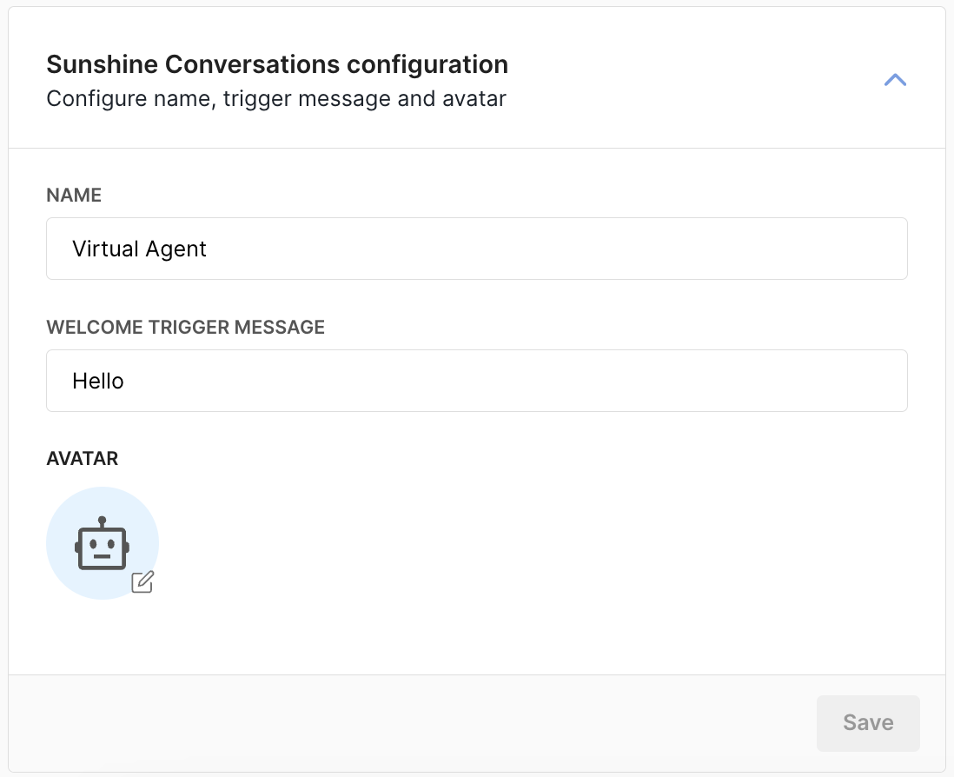Screen dimensions: 954x777
Task: Place cursor on "Virtual Agent" text
Action: click(140, 249)
